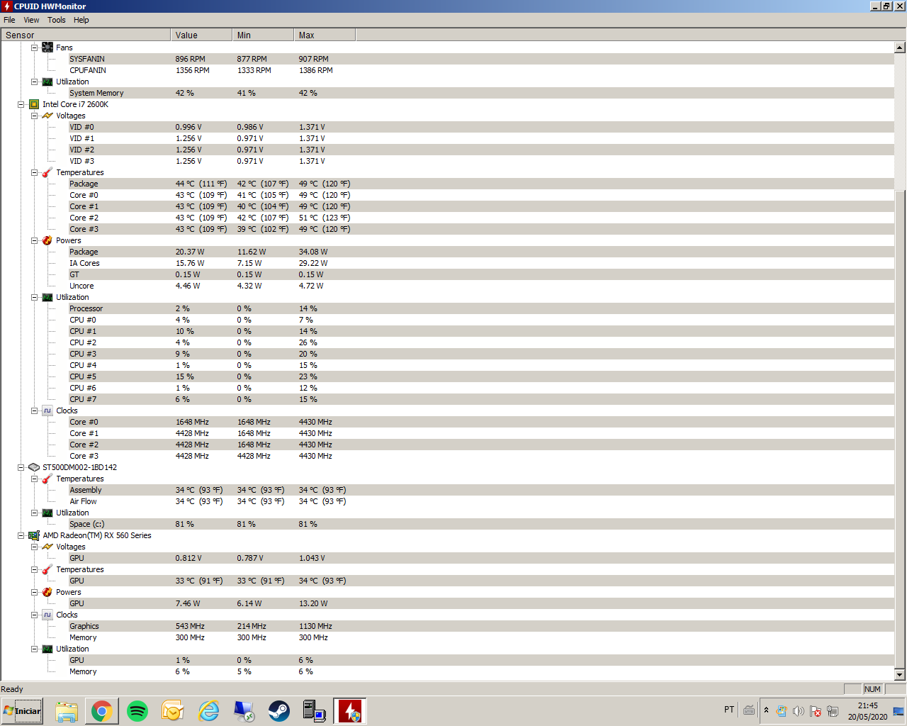This screenshot has width=907, height=726.
Task: Open Steam from the taskbar
Action: 279,711
